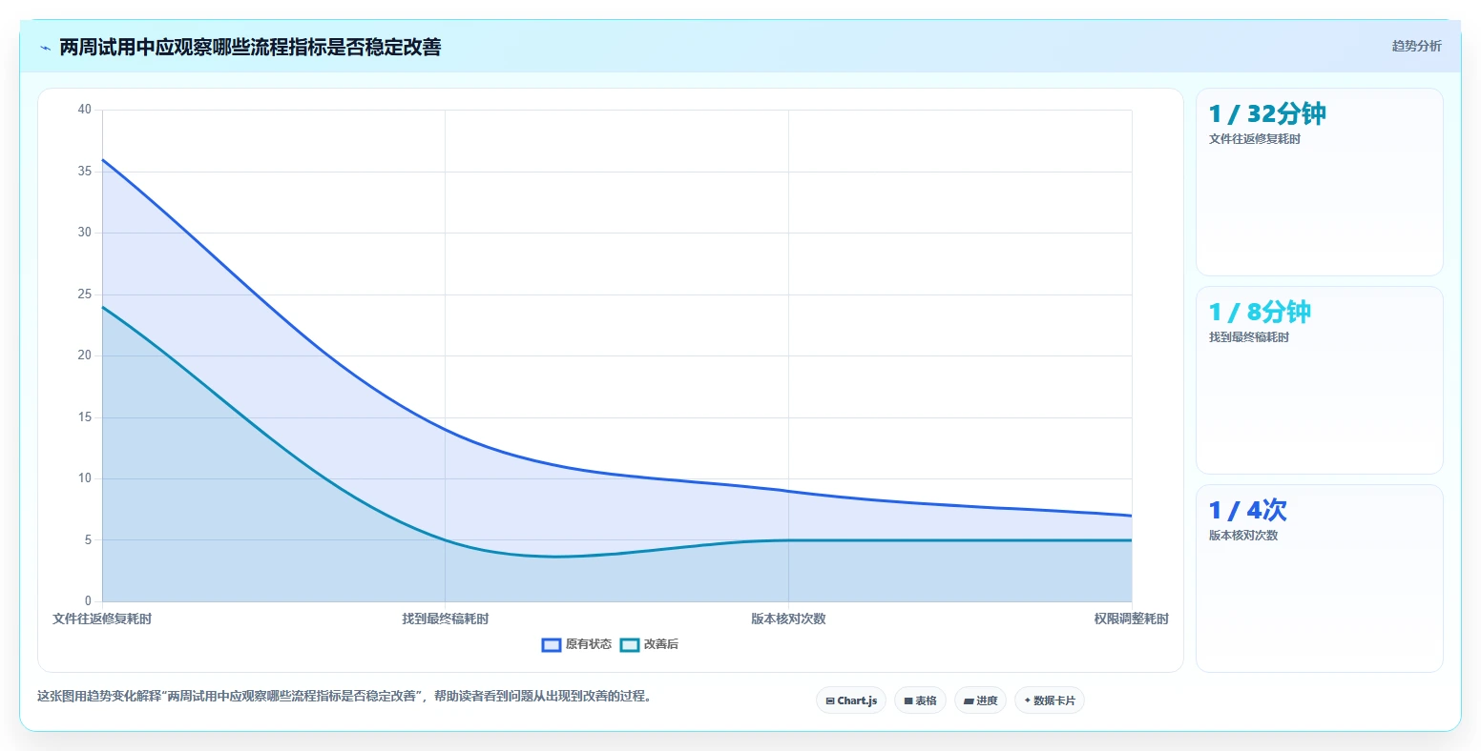Click the chart title 两周试用中应观察哪些流程指标是否稳定改善
This screenshot has width=1481, height=751.
250,48
